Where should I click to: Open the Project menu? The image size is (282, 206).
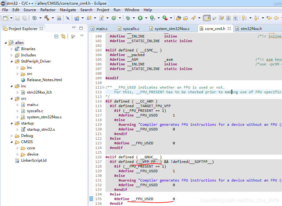pyautogui.click(x=103, y=10)
